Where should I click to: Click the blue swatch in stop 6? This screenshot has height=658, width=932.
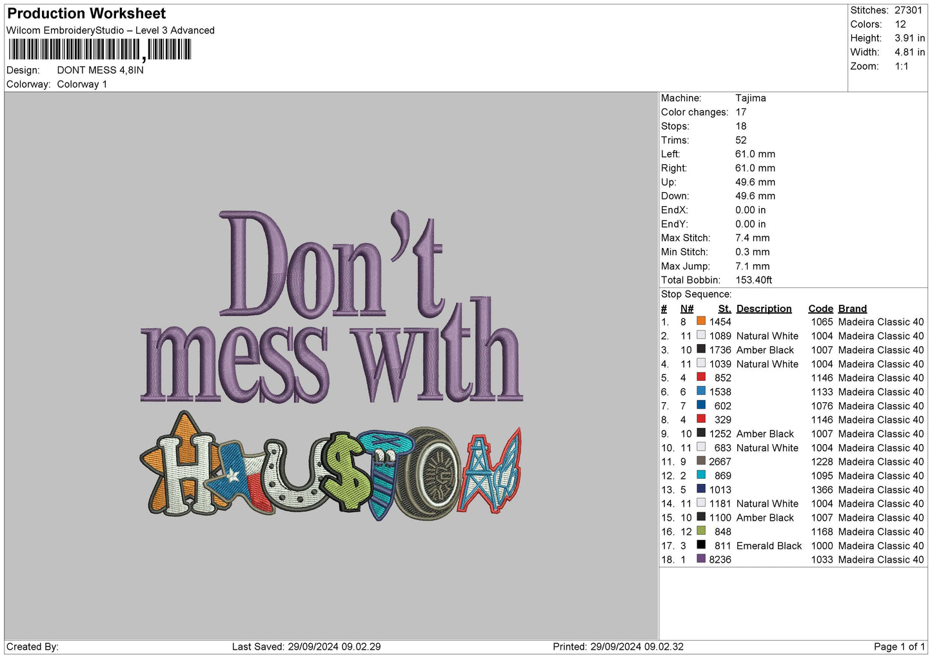coord(701,391)
